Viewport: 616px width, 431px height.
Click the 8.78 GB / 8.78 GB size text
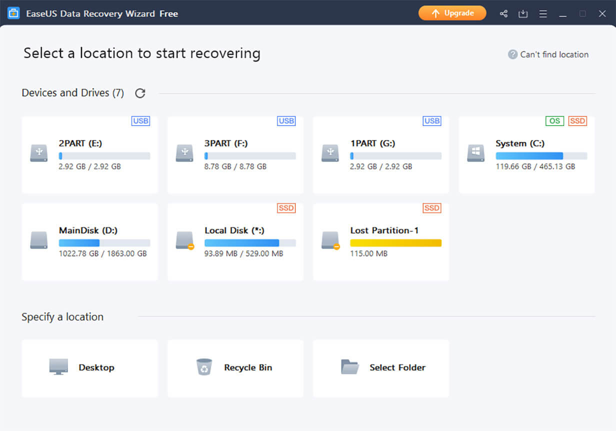tap(235, 166)
